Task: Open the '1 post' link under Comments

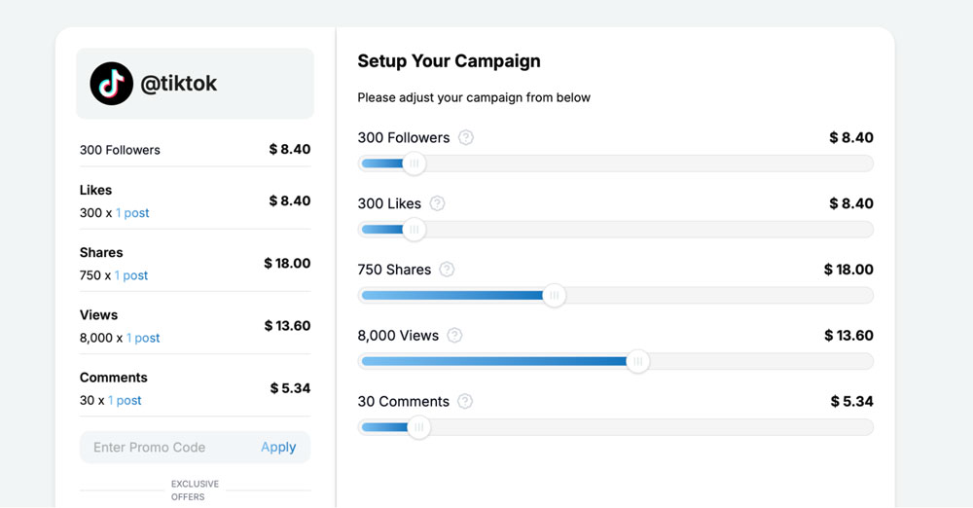Action: click(x=125, y=400)
